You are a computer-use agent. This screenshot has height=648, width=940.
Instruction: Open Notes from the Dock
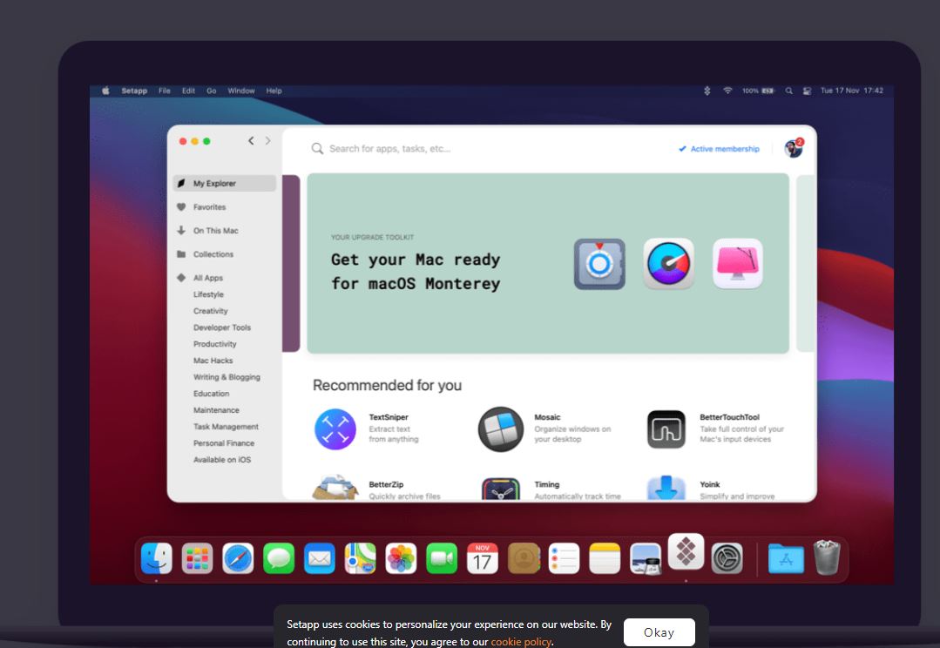coord(605,558)
